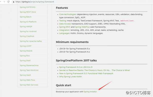
Task: Open Spring Web Flow link
Action: [27, 80]
